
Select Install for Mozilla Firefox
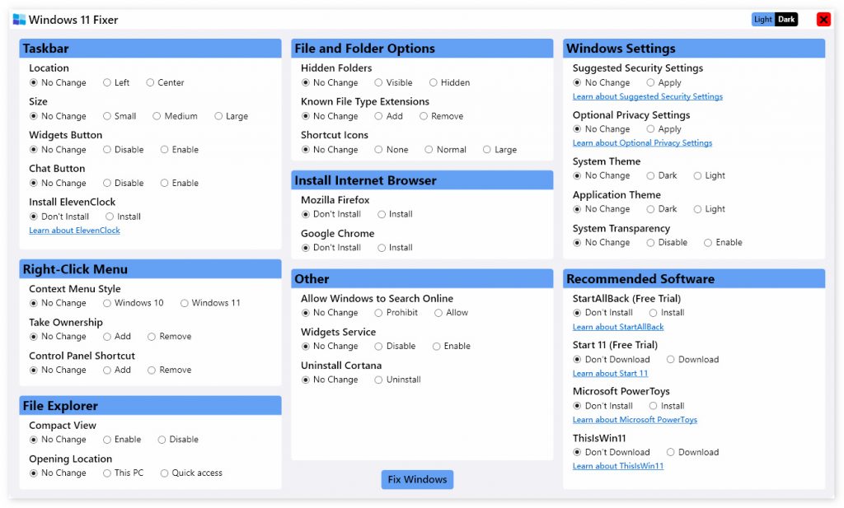click(x=382, y=214)
